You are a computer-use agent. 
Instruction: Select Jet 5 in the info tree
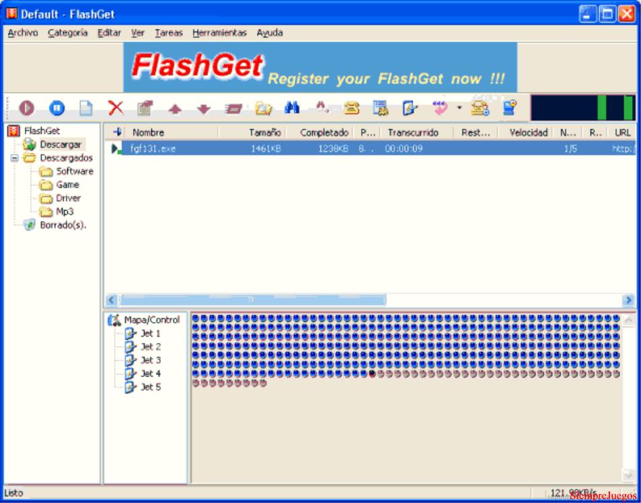coord(151,387)
